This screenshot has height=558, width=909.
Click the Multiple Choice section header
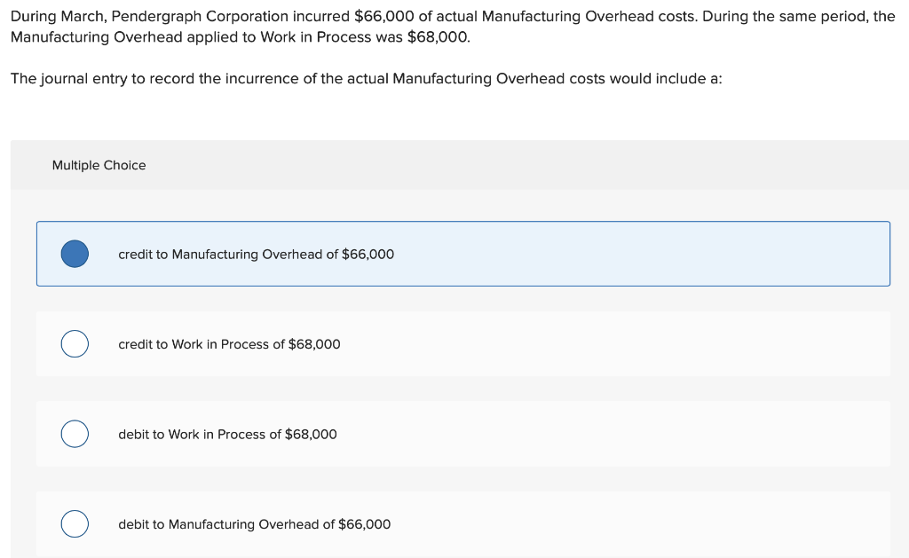click(x=99, y=165)
